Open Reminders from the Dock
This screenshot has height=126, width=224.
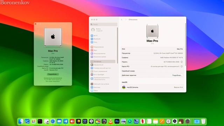coord(149,121)
